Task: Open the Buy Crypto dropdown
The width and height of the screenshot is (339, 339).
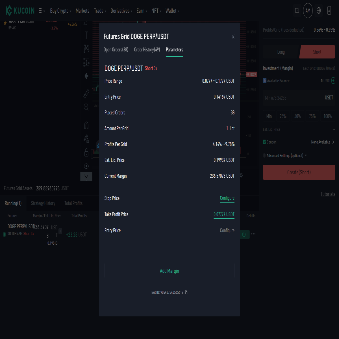Action: [x=60, y=11]
